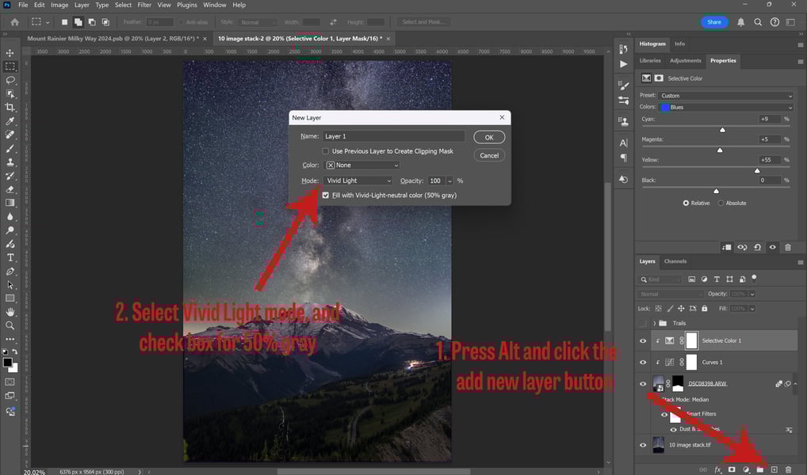
Task: Uncheck Fill with Vivid-Light-neutral color checkbox
Action: [x=325, y=196]
